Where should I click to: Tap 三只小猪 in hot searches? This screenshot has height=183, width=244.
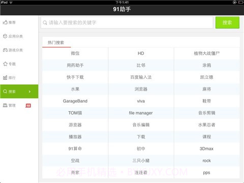[x=141, y=161]
